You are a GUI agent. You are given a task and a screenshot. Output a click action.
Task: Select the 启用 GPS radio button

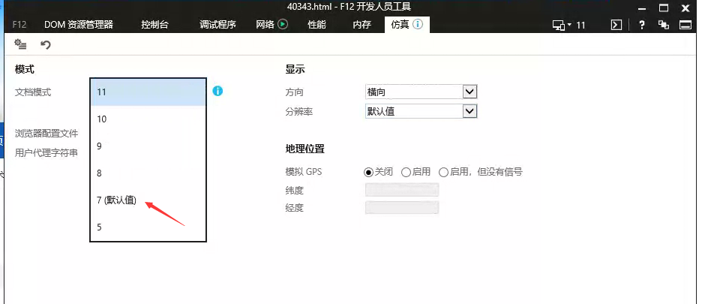(x=406, y=172)
